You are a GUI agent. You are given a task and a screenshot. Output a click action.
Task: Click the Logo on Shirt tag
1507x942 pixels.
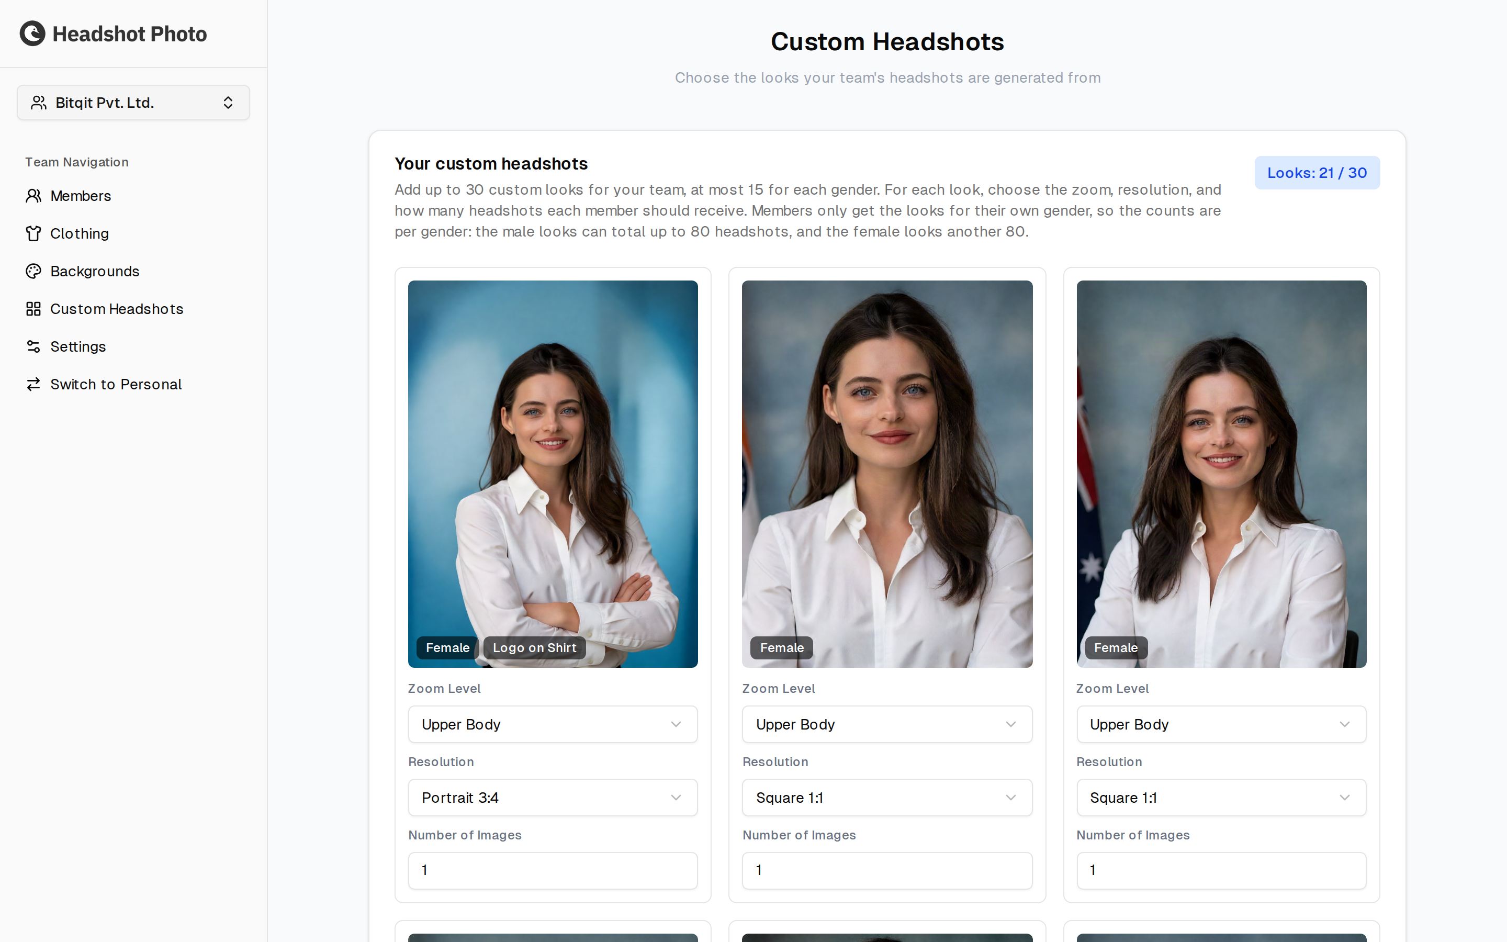pyautogui.click(x=534, y=648)
